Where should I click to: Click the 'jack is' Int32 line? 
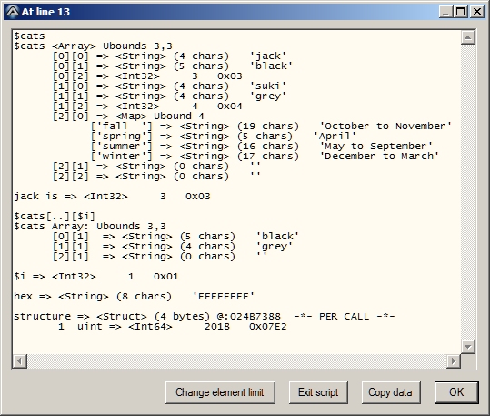coord(112,197)
